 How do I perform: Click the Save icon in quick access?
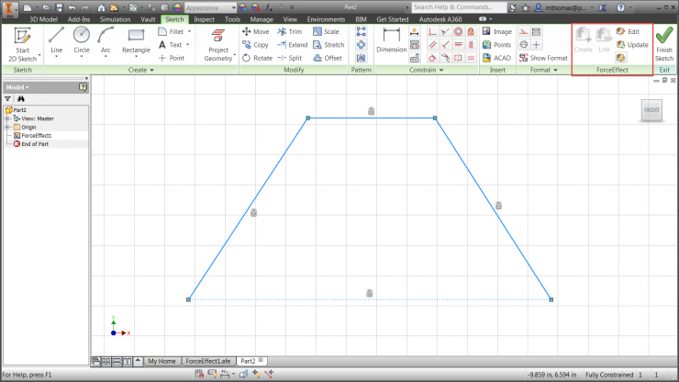60,7
